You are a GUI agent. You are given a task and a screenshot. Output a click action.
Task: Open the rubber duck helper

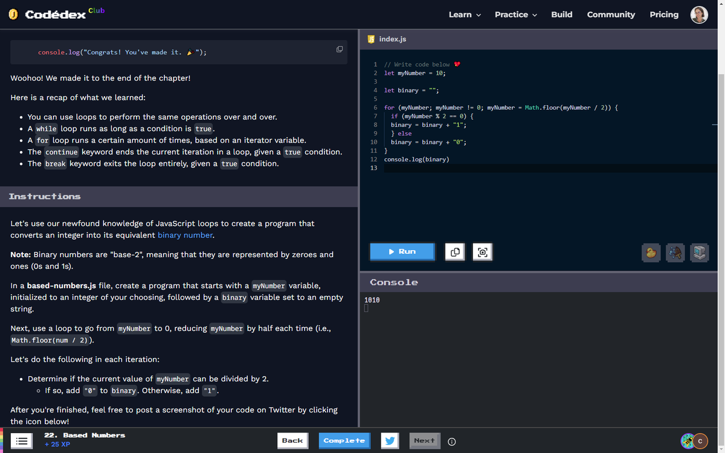(651, 252)
